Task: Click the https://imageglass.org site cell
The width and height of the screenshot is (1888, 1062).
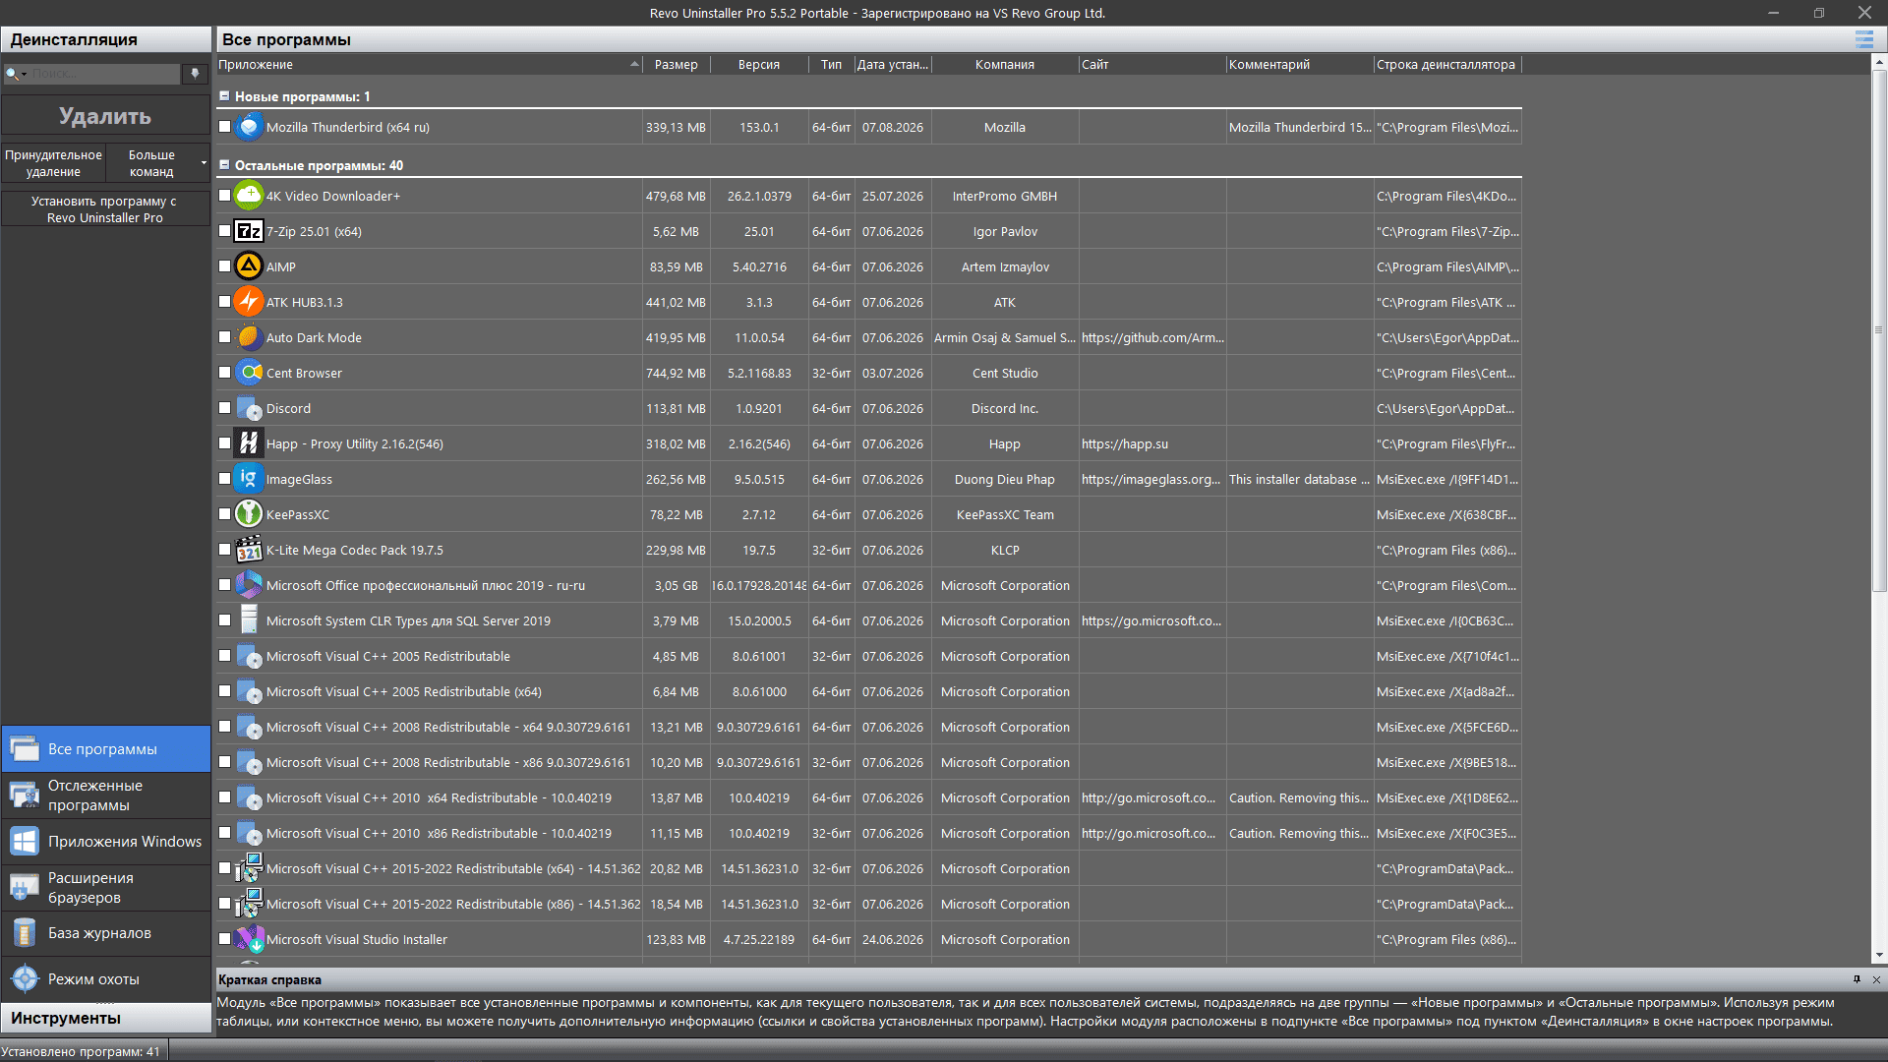Action: pos(1151,479)
